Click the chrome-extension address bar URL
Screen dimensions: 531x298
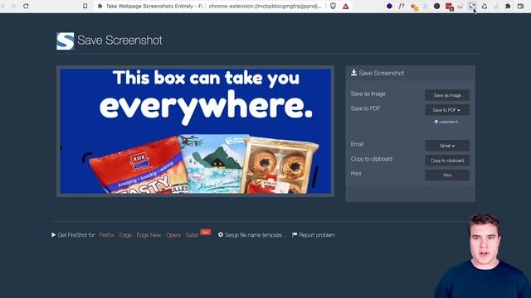[x=265, y=6]
